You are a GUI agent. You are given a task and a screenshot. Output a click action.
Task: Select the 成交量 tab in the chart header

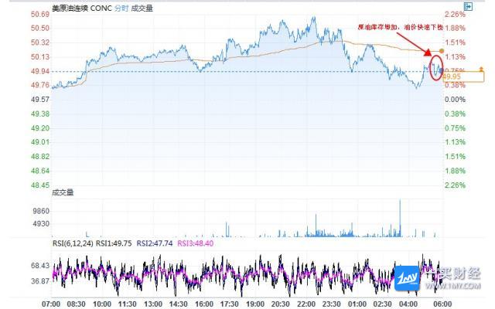[142, 8]
